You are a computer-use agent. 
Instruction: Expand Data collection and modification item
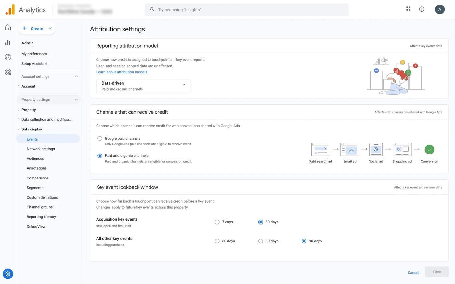[19, 119]
